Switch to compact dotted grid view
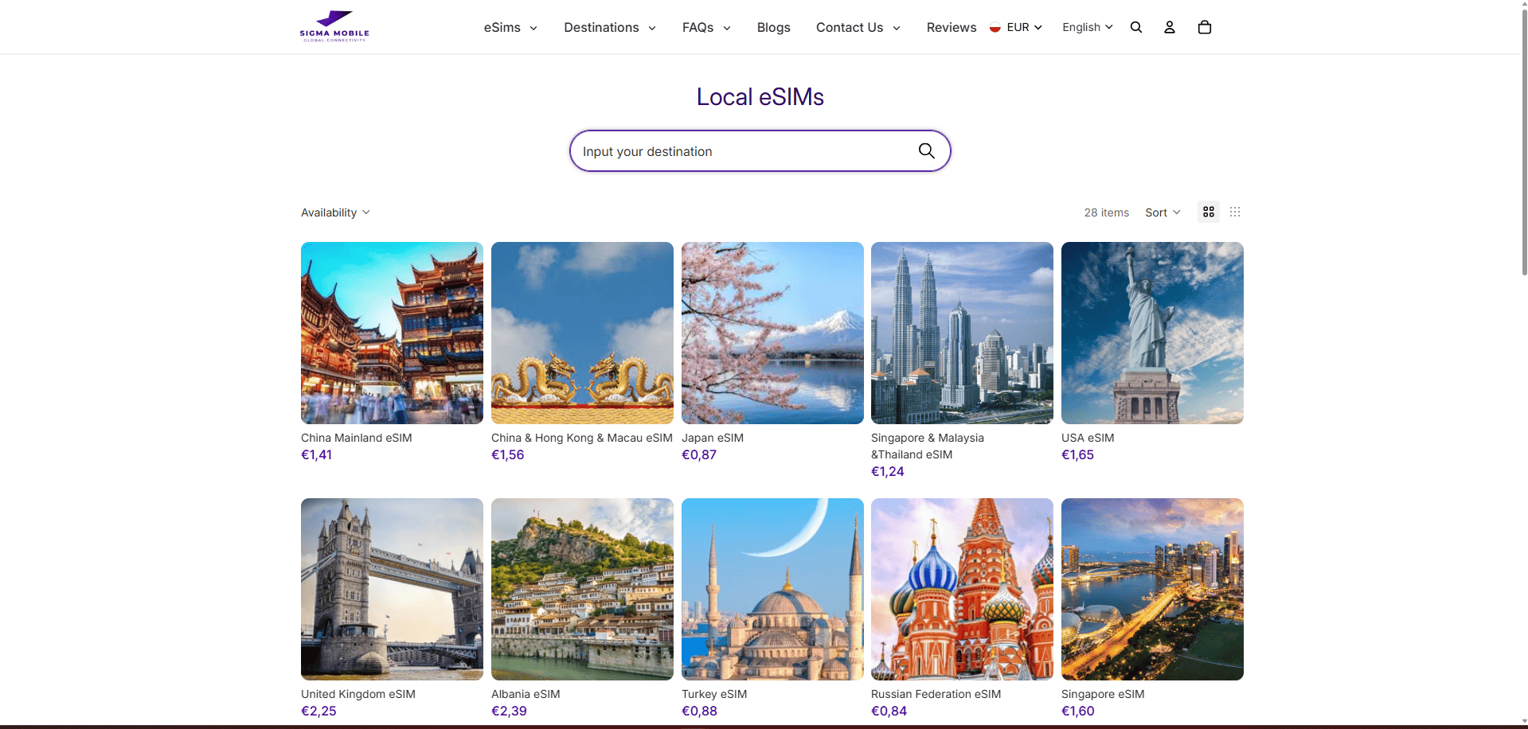Viewport: 1528px width, 729px height. coord(1235,212)
